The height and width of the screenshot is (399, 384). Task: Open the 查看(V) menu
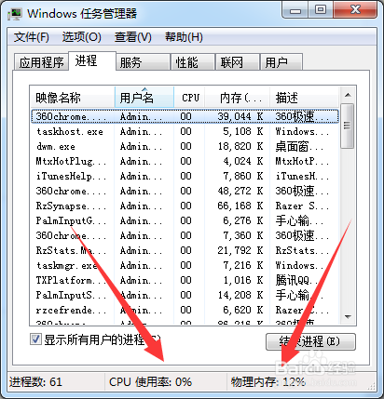(132, 37)
